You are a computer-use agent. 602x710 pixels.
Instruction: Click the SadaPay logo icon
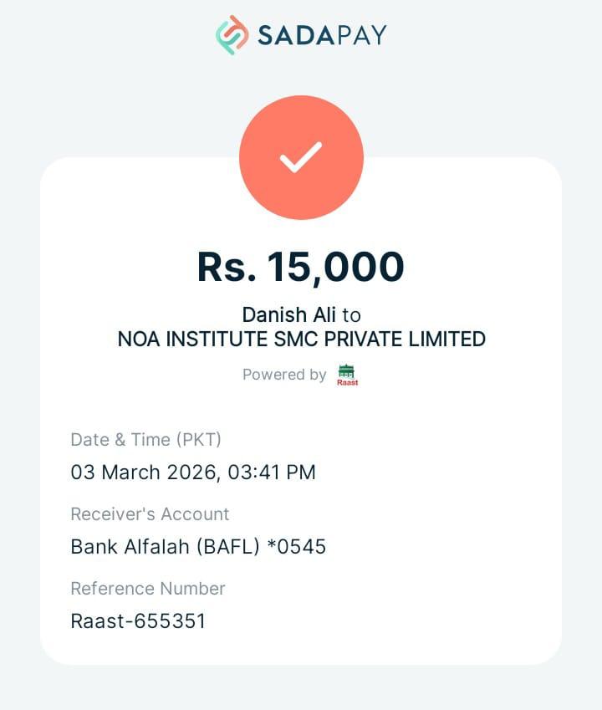[x=232, y=35]
